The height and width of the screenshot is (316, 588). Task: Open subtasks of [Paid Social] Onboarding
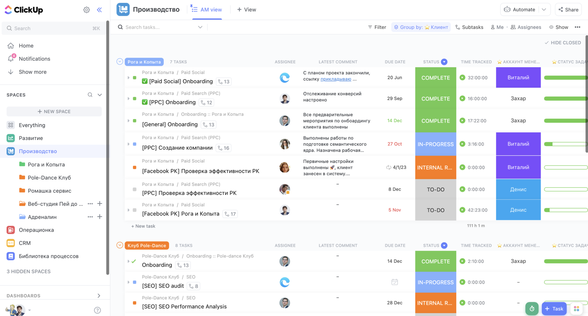click(224, 82)
